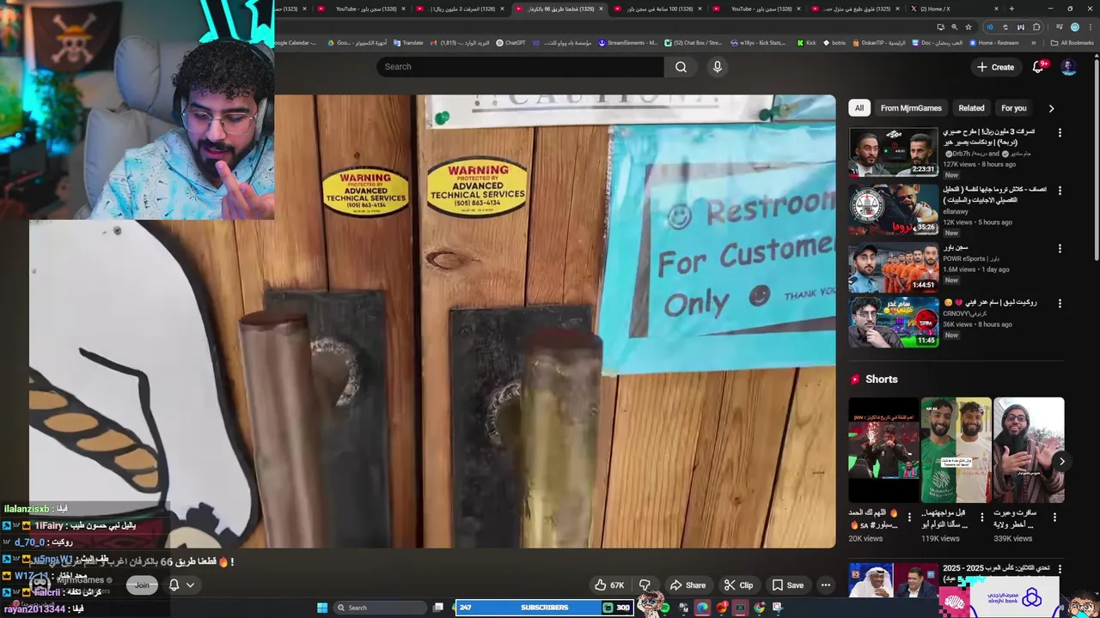
Task: Open the short with 339K views
Action: pos(1029,450)
